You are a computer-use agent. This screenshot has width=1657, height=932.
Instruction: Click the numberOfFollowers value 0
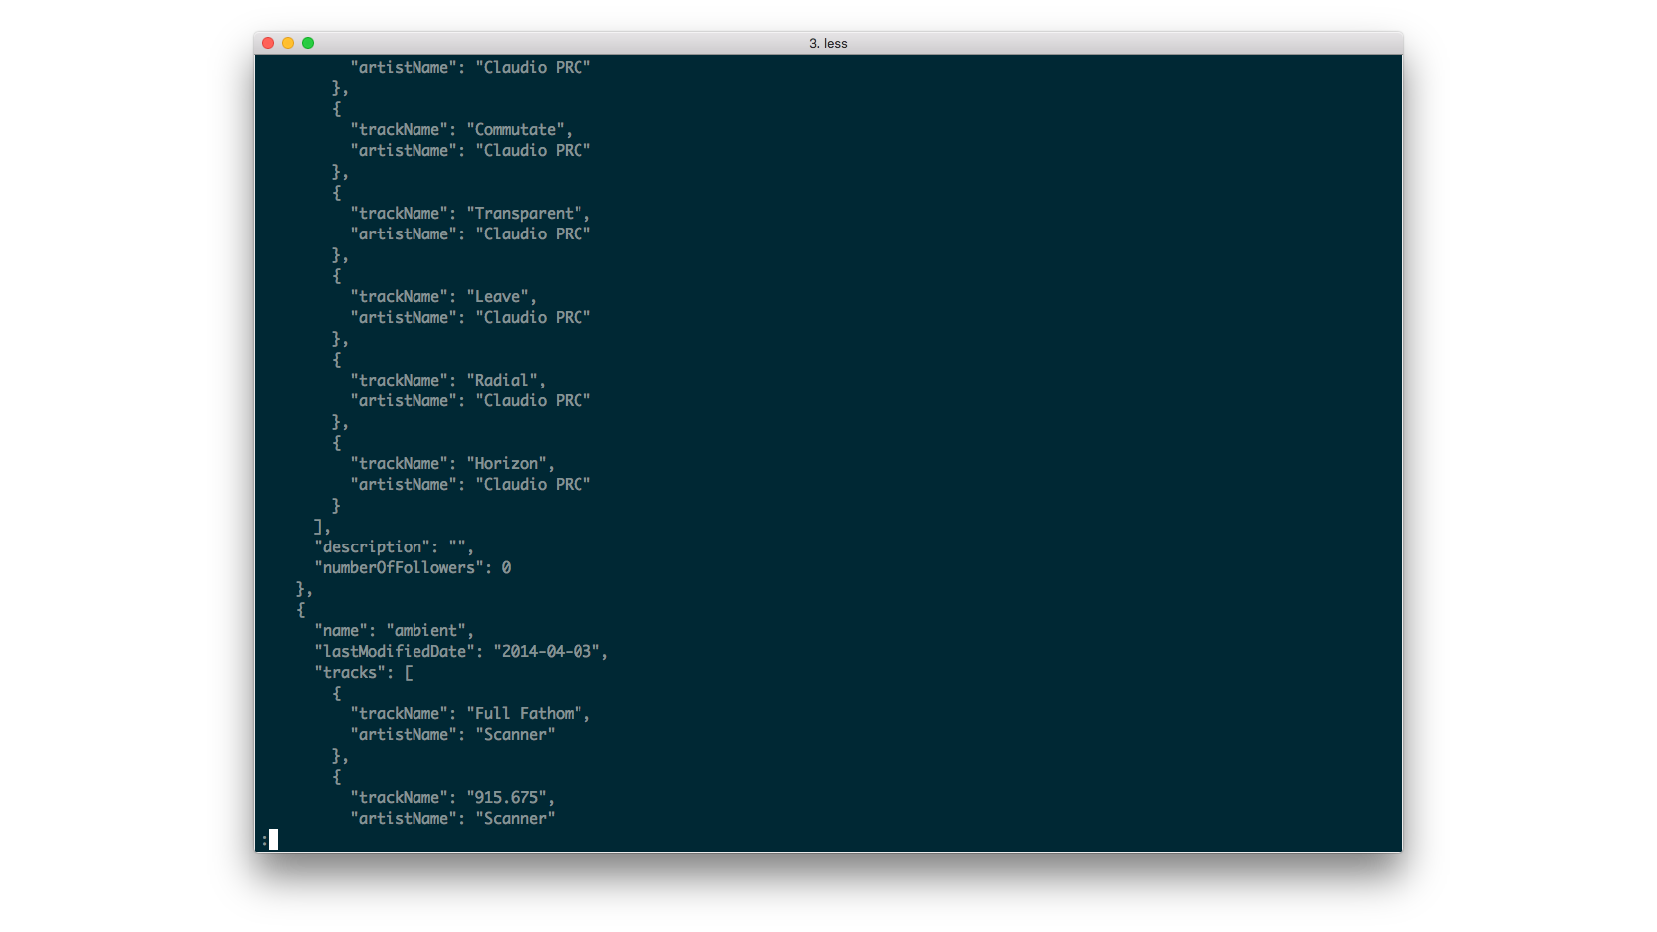point(506,568)
